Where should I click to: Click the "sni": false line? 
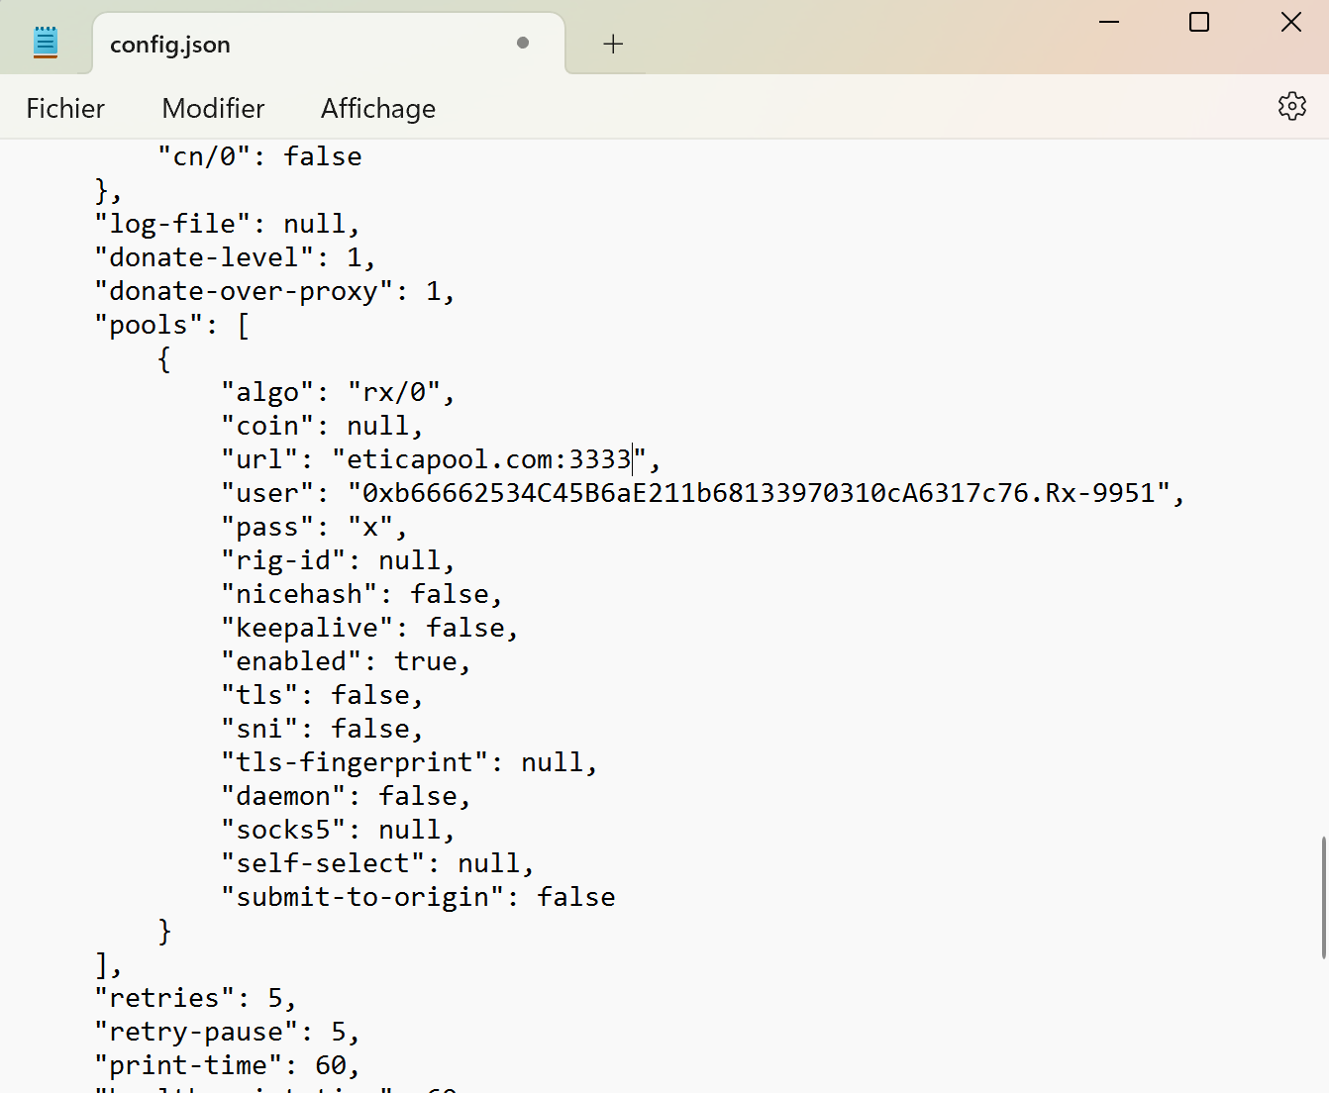[322, 730]
